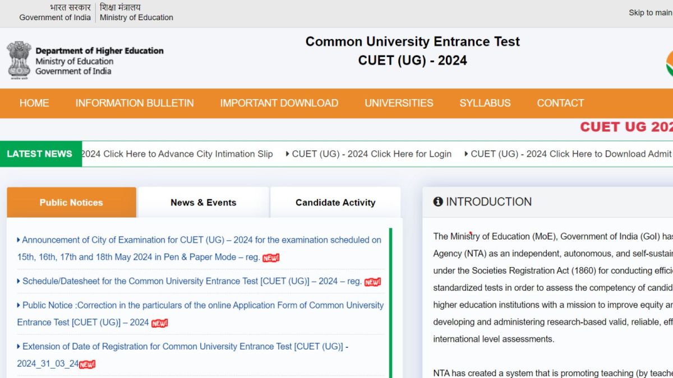Click the partial tricolor logo at top right
The width and height of the screenshot is (673, 378).
tap(669, 63)
